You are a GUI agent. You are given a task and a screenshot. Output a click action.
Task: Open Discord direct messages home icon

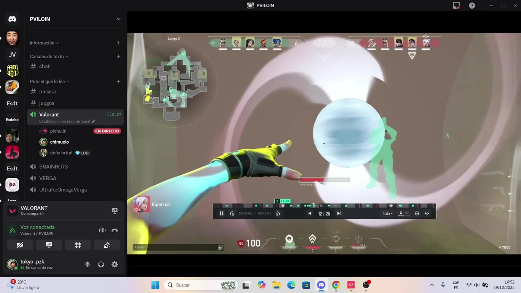coord(12,19)
